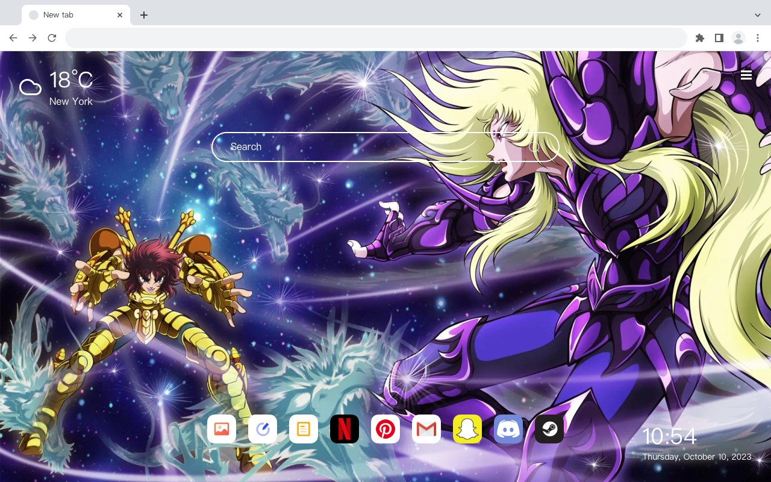Image resolution: width=771 pixels, height=482 pixels.
Task: Open the browser Extensions puzzle icon
Action: pyautogui.click(x=699, y=38)
